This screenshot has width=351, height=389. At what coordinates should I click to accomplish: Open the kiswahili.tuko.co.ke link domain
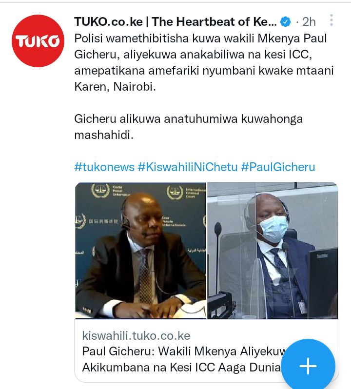(x=136, y=336)
